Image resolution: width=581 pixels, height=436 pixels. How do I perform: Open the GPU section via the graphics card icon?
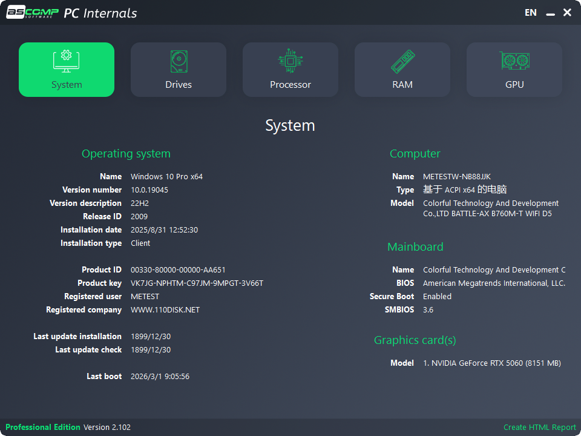click(514, 61)
